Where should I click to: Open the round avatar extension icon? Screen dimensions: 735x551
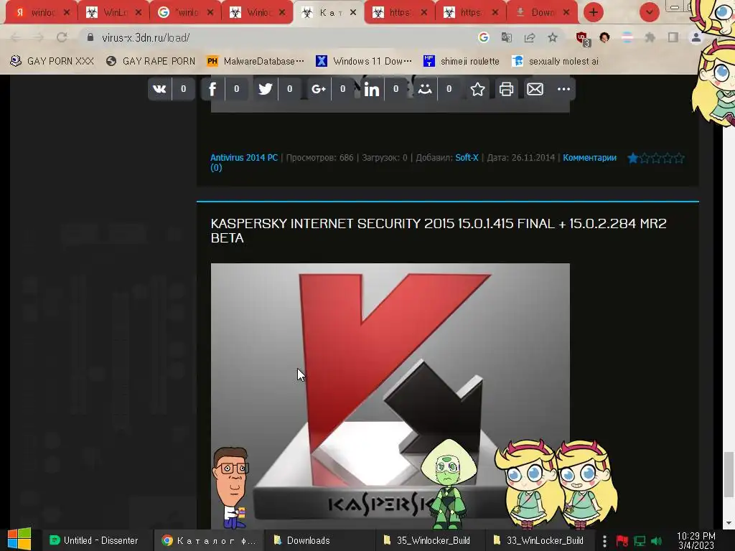click(604, 37)
